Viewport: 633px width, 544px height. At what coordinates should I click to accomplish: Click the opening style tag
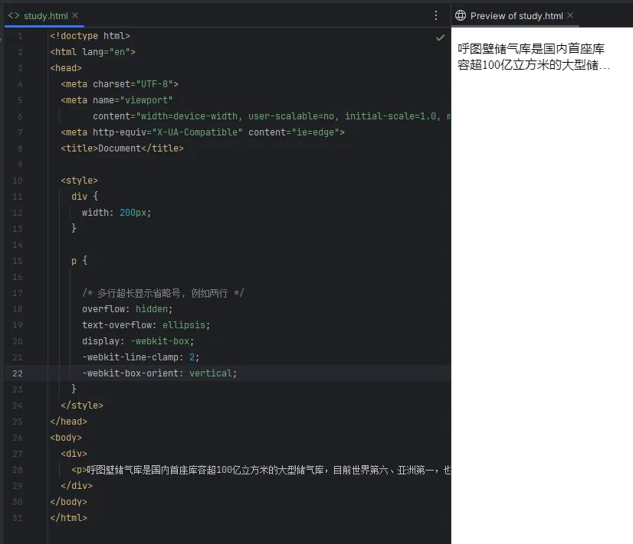(79, 181)
